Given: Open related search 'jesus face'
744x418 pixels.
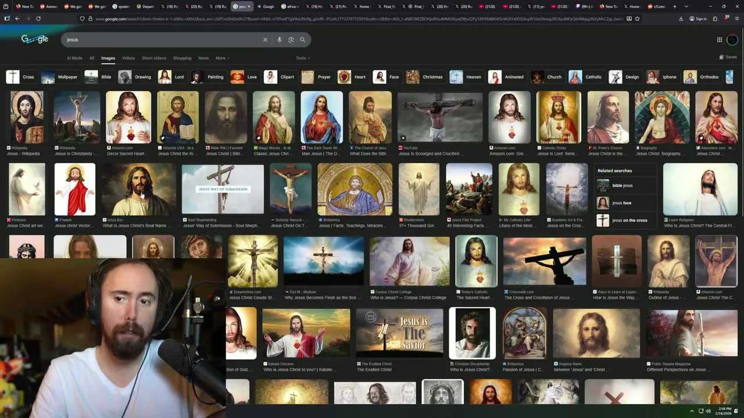Looking at the screenshot, I should tap(625, 203).
